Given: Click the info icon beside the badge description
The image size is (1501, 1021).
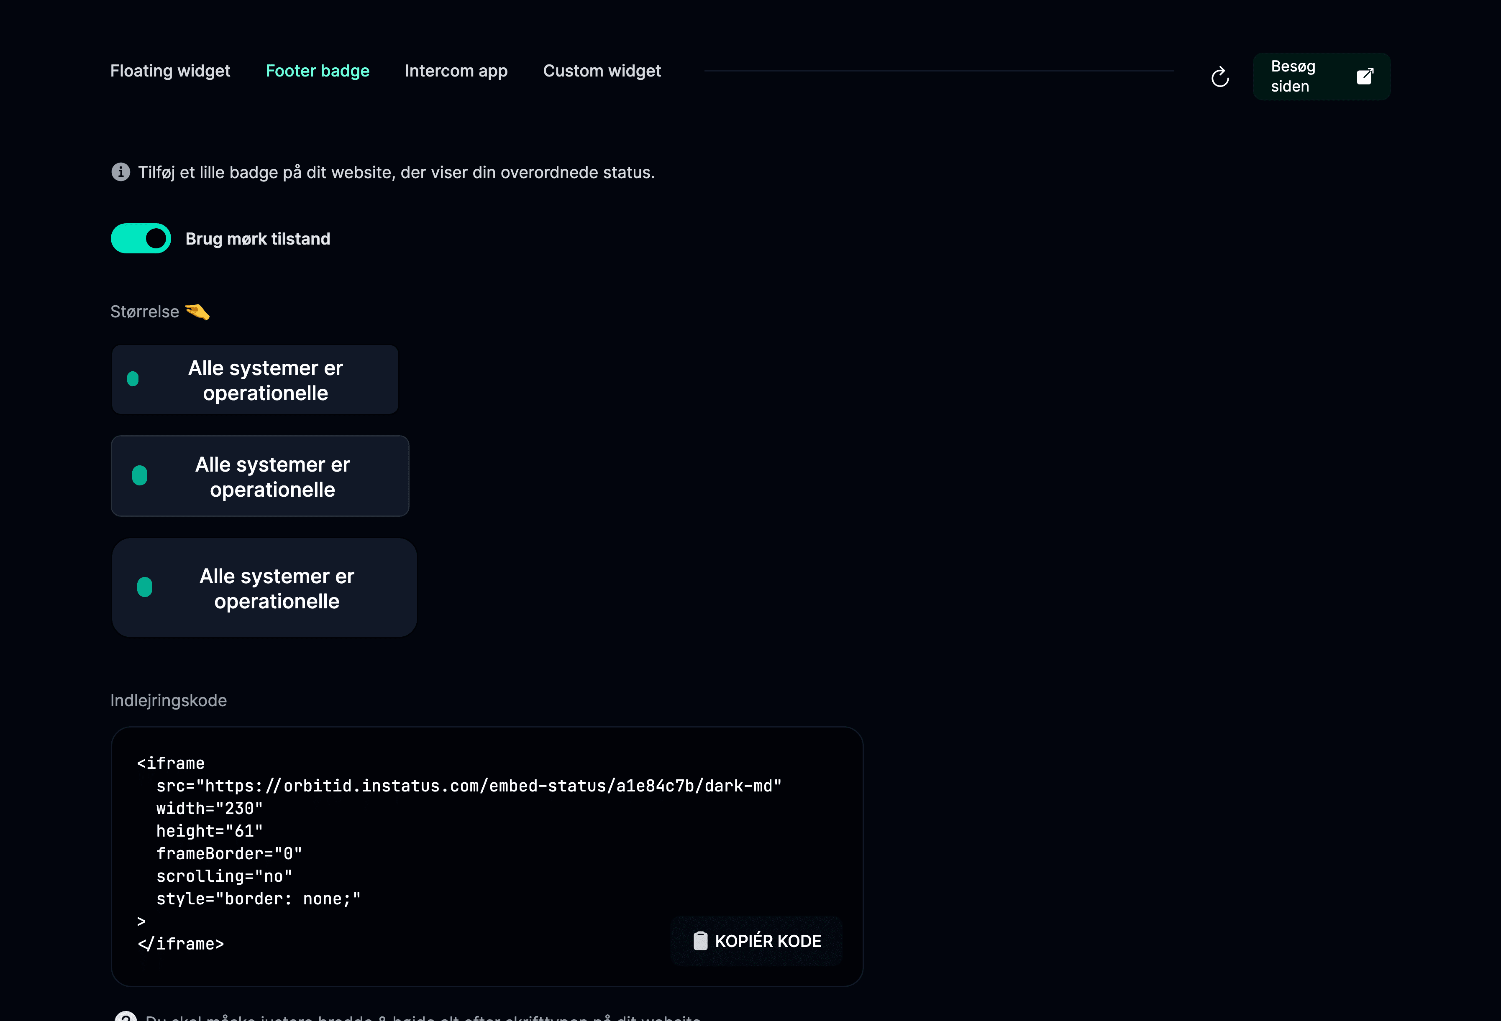Looking at the screenshot, I should (121, 172).
